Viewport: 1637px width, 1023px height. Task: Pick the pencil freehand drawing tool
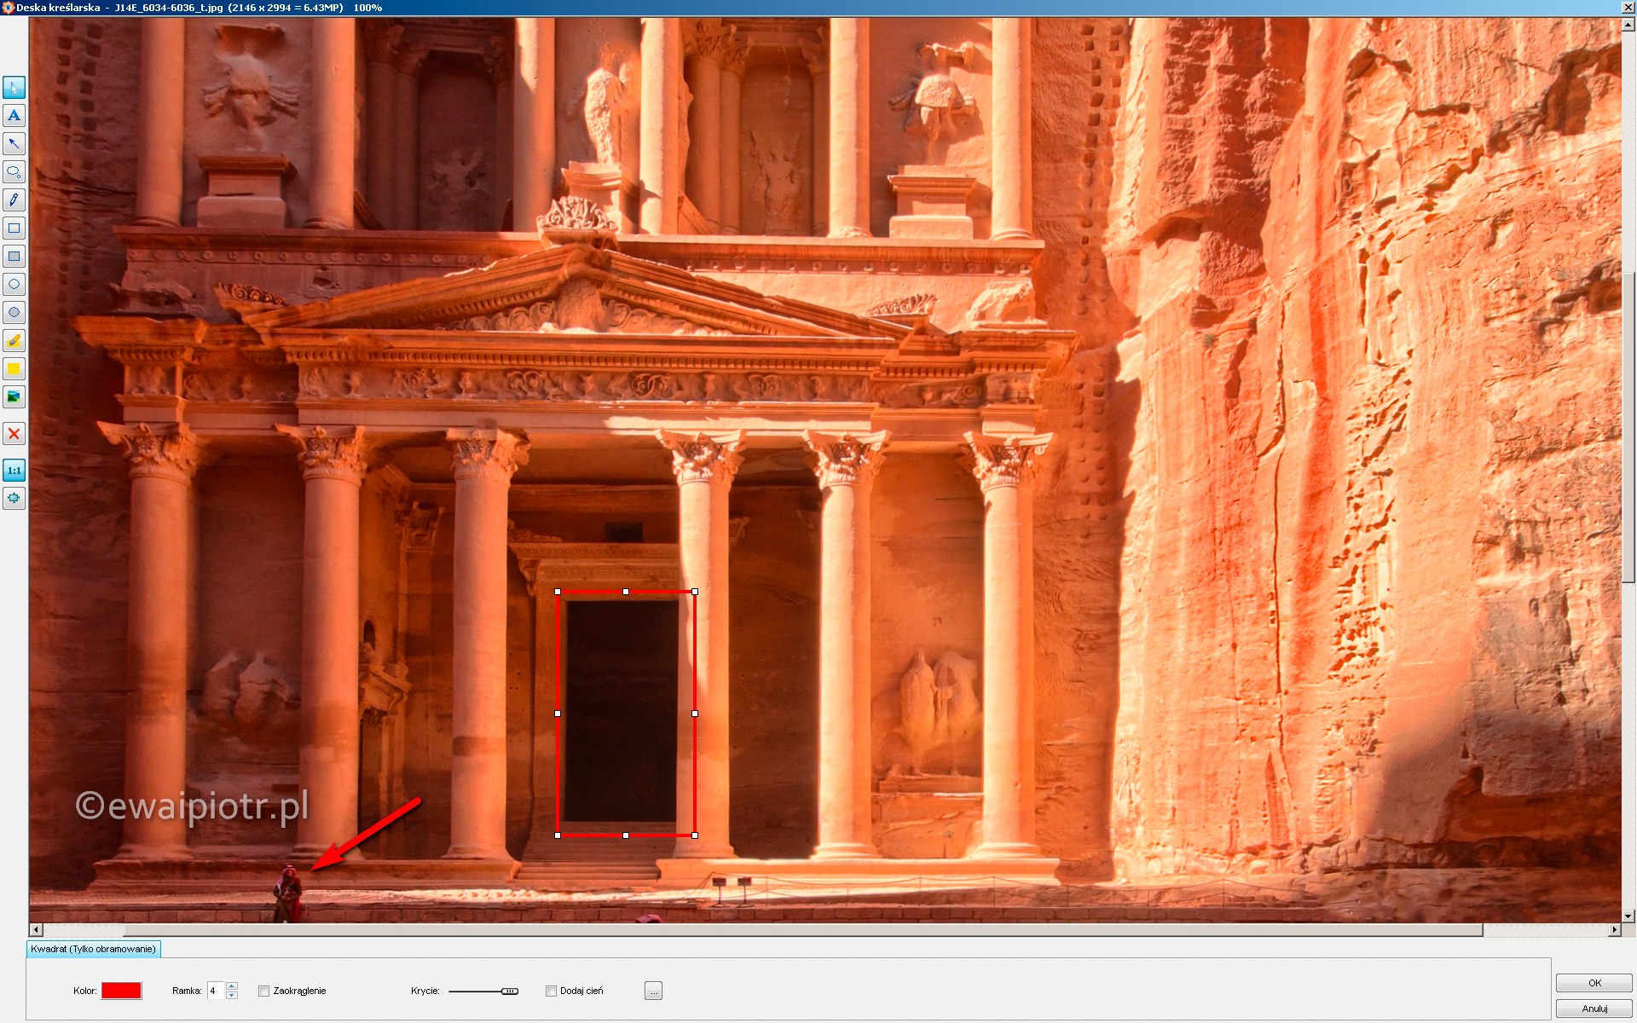[14, 199]
